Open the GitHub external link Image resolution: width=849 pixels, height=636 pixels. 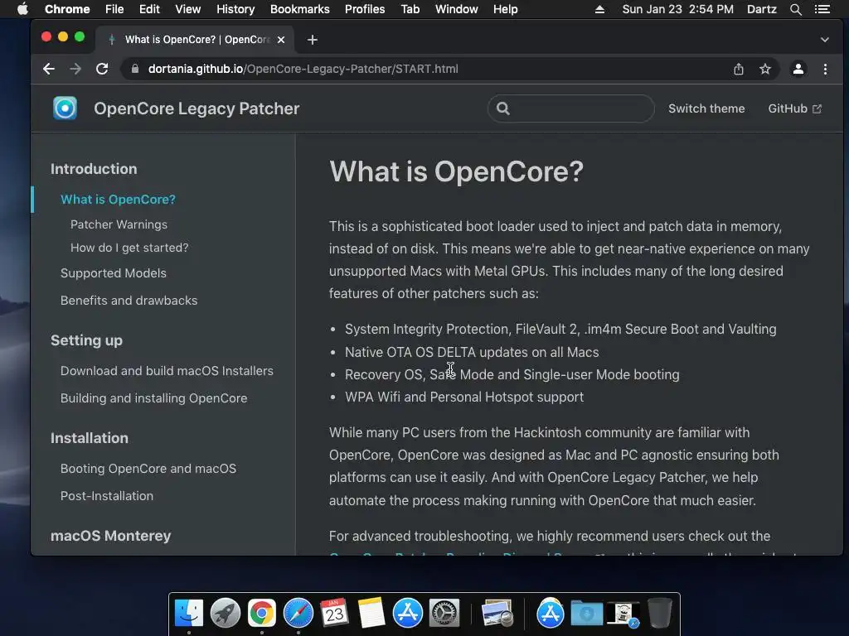794,108
